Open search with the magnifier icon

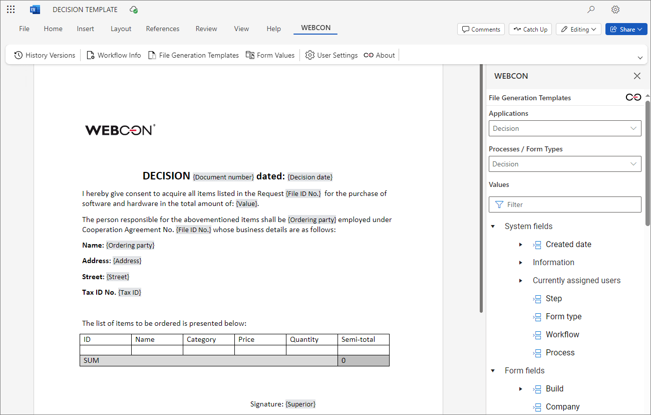click(591, 10)
